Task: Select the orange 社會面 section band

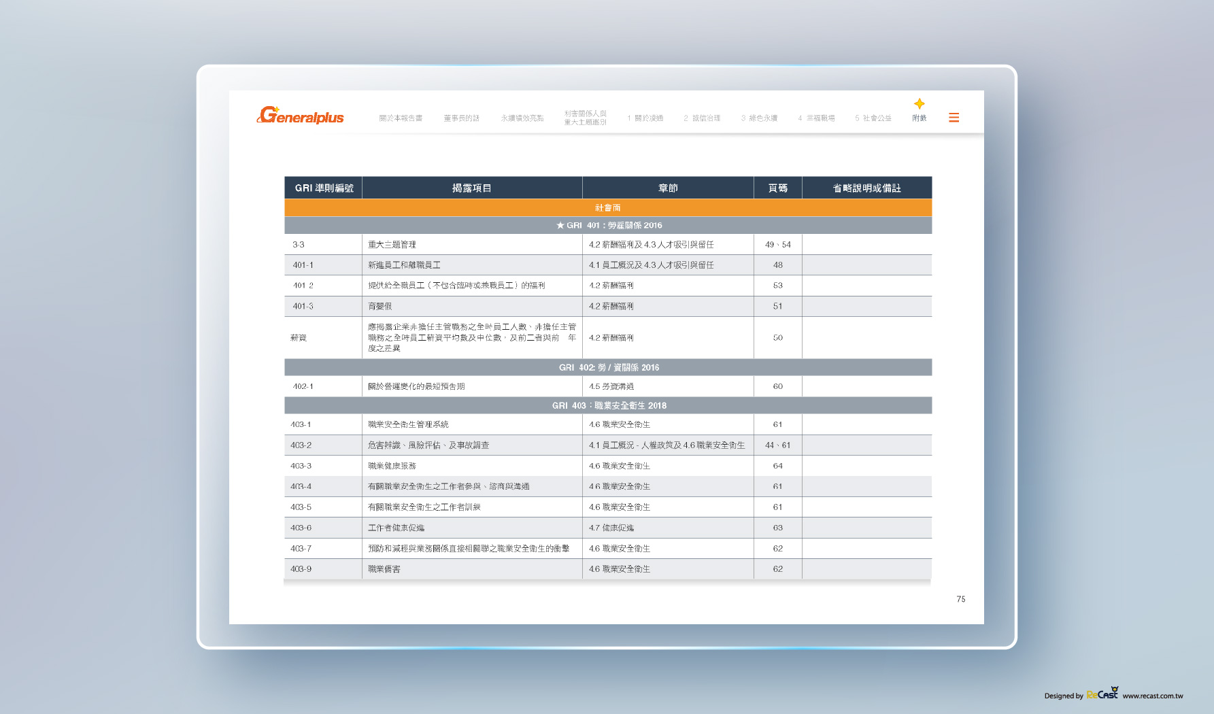Action: [x=608, y=207]
